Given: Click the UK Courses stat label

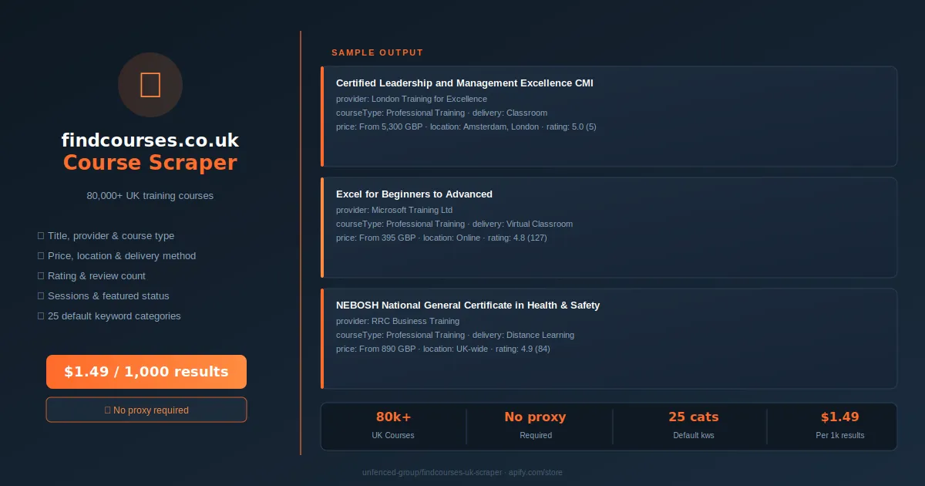Looking at the screenshot, I should coord(393,435).
